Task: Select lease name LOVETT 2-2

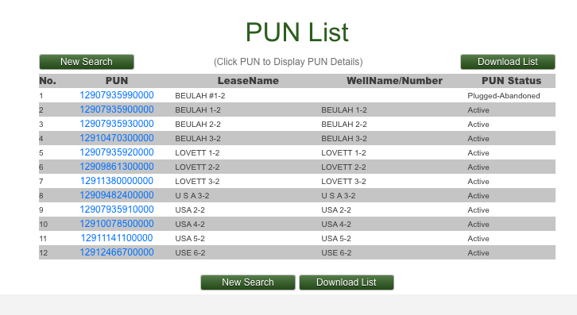Action: click(197, 167)
